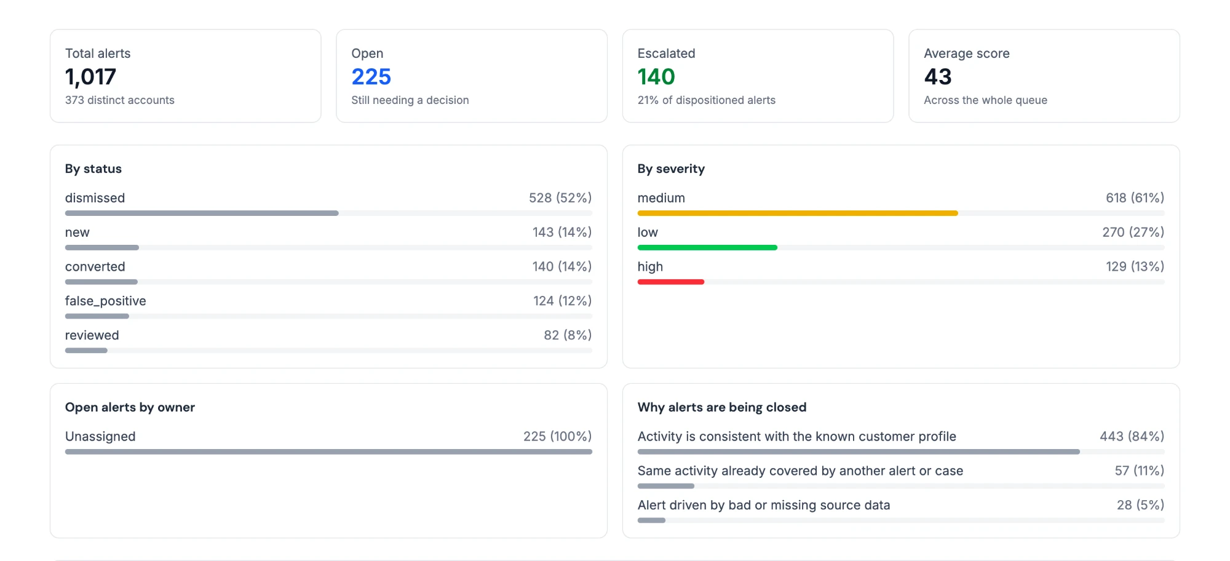Click the 'low' severity label

(x=648, y=233)
